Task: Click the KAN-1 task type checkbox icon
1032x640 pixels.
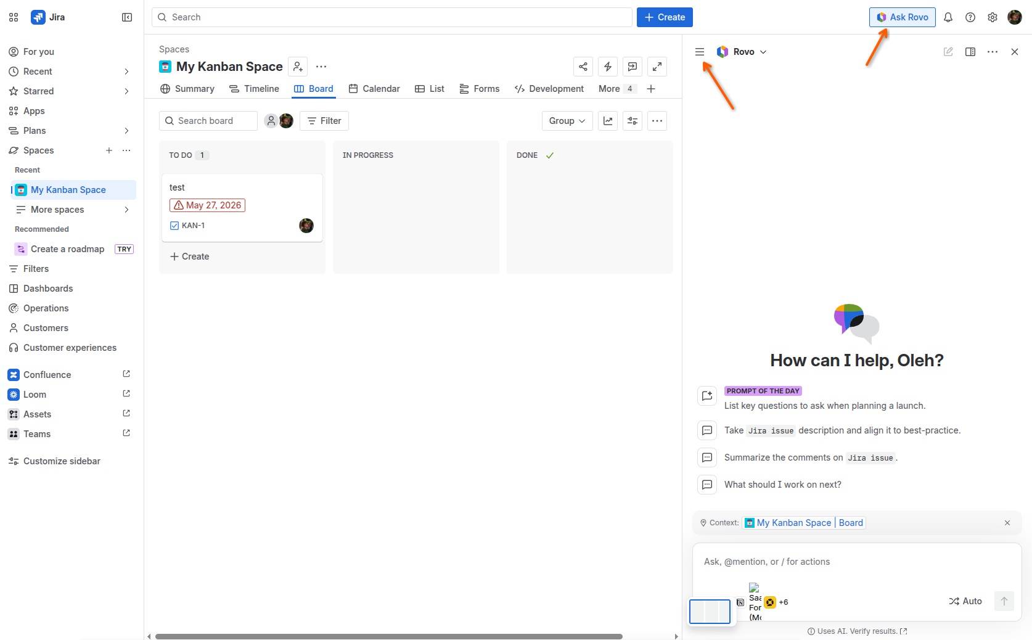Action: coord(174,226)
